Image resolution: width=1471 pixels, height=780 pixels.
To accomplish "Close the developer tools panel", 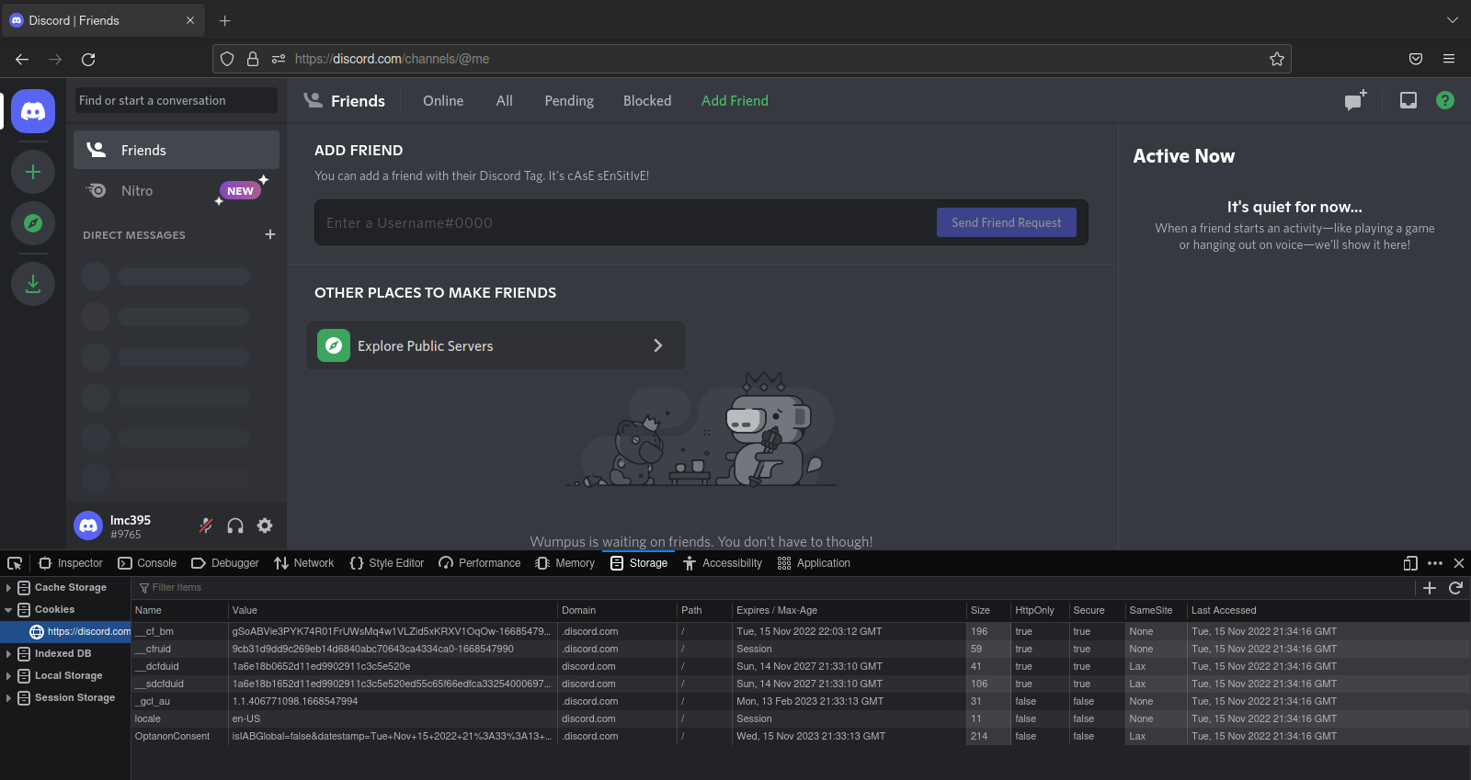I will click(x=1459, y=563).
